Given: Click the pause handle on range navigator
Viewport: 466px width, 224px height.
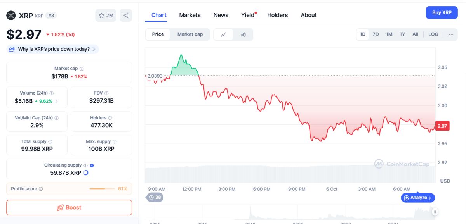Looking at the screenshot, I should [x=435, y=212].
